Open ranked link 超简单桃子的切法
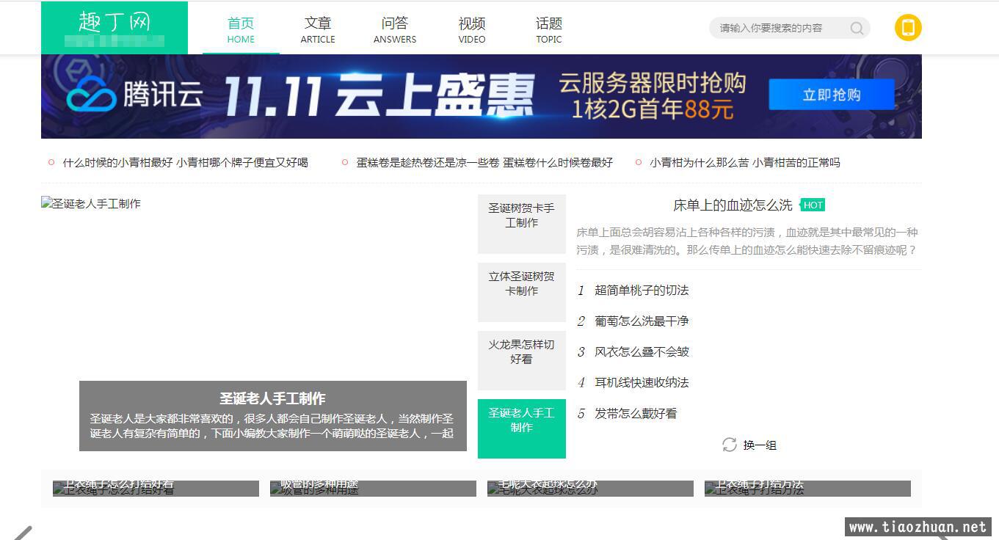The height and width of the screenshot is (540, 999). (642, 291)
